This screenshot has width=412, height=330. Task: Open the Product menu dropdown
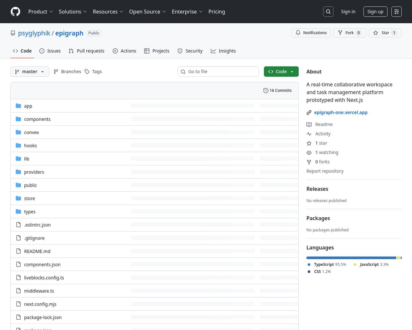pyautogui.click(x=40, y=11)
